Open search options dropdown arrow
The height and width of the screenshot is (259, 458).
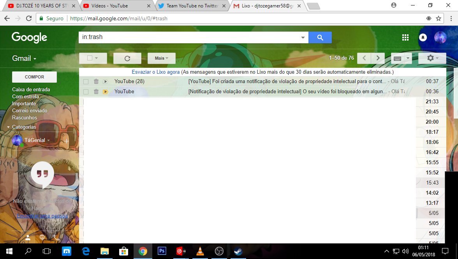[303, 37]
